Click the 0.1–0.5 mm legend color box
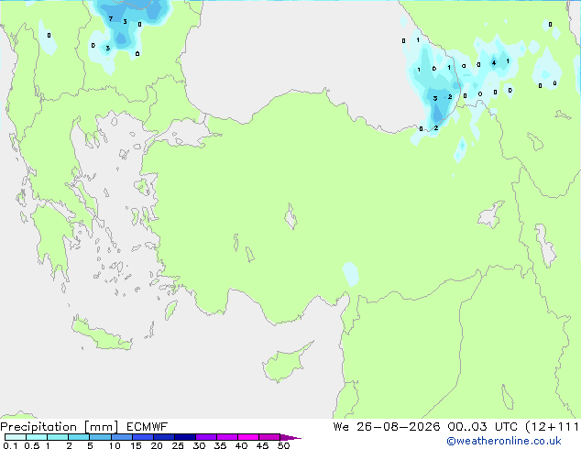 16,437
